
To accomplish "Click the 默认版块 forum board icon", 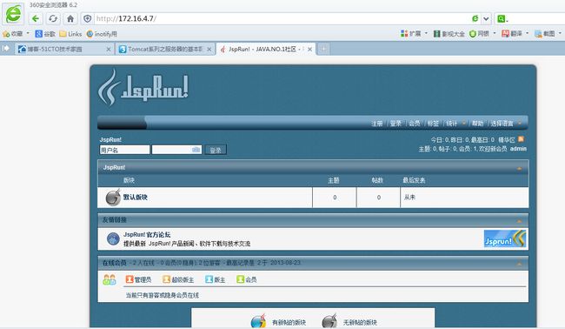I will click(x=113, y=197).
